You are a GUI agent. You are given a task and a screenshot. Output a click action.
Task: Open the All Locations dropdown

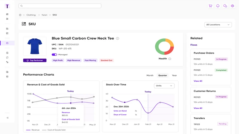[218, 25]
